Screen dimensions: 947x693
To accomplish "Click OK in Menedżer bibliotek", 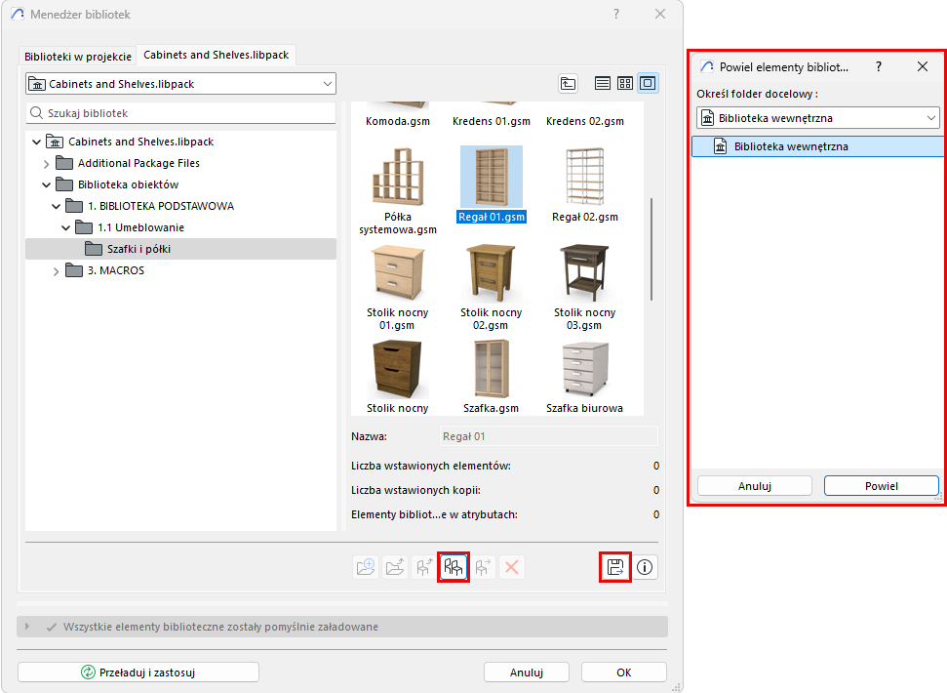I will [624, 672].
